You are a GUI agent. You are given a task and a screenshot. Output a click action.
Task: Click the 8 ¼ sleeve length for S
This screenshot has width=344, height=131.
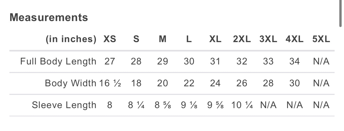[x=136, y=105]
